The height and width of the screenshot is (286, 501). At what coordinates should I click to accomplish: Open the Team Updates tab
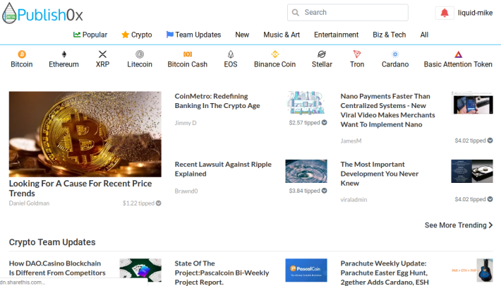(193, 35)
